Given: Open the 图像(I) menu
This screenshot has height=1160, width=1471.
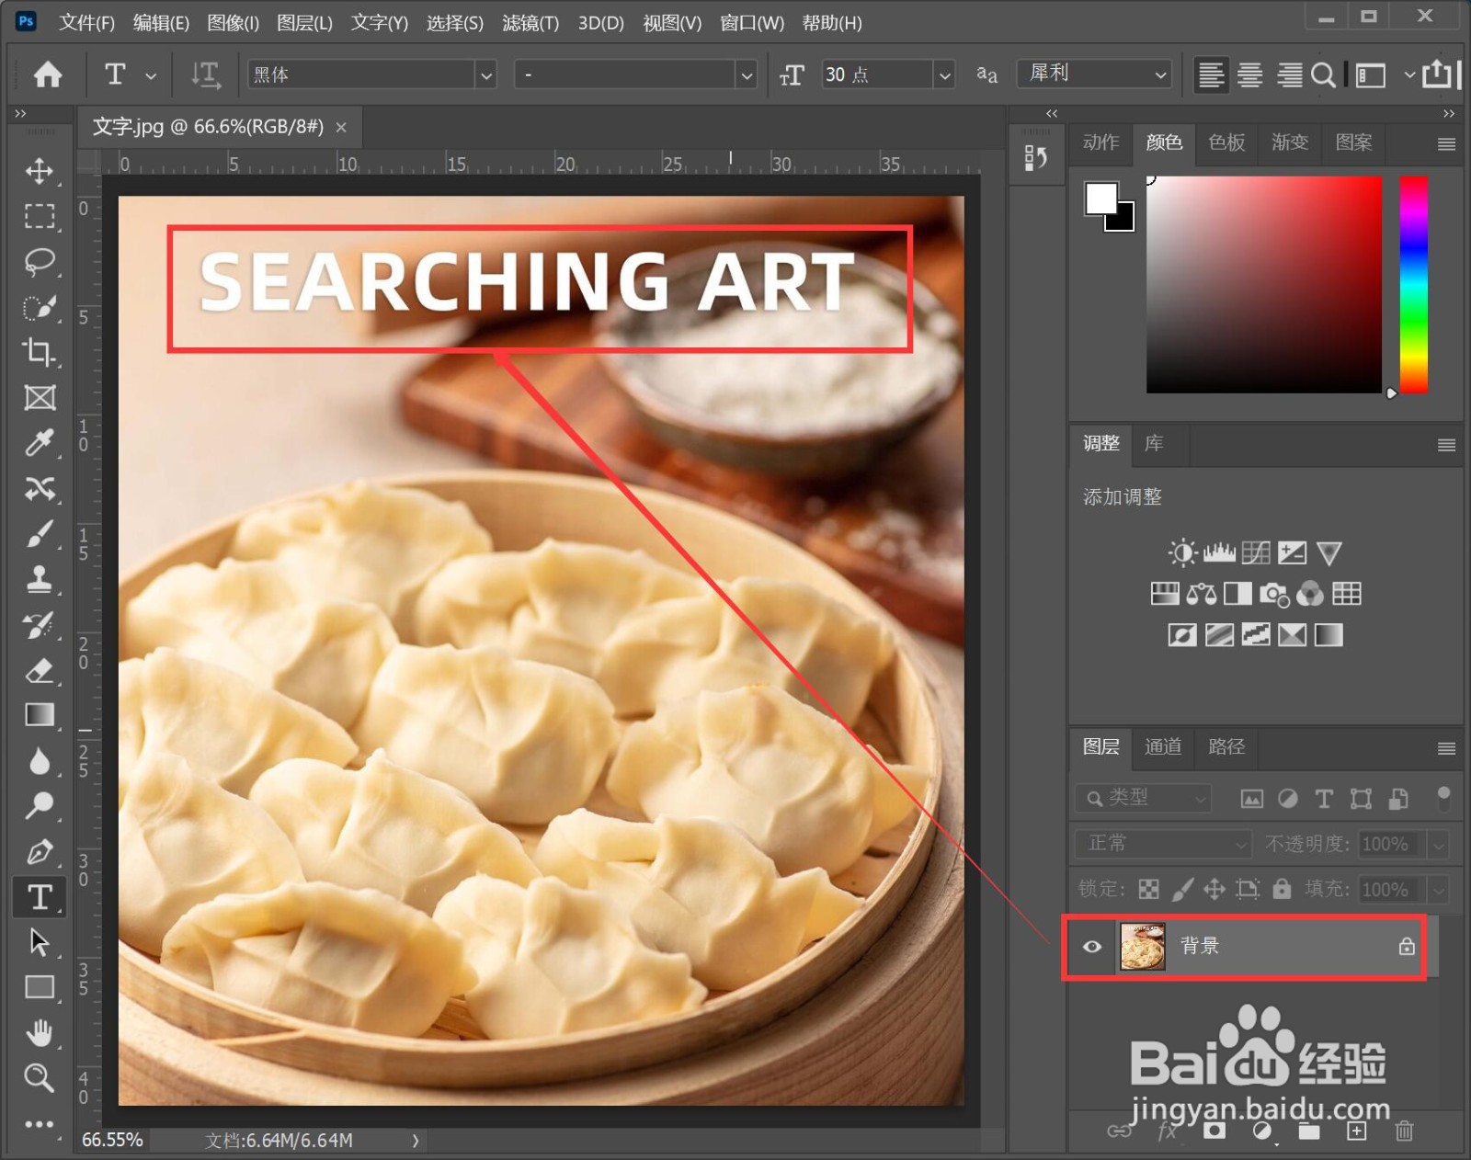Looking at the screenshot, I should click(233, 22).
